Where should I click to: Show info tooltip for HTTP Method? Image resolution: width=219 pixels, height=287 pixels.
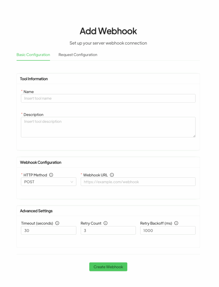click(x=51, y=175)
